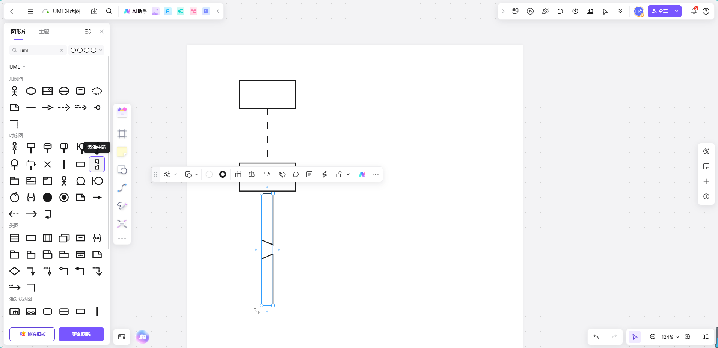Viewport: 718px width, 348px height.
Task: Open more options in floating toolbar
Action: [376, 174]
